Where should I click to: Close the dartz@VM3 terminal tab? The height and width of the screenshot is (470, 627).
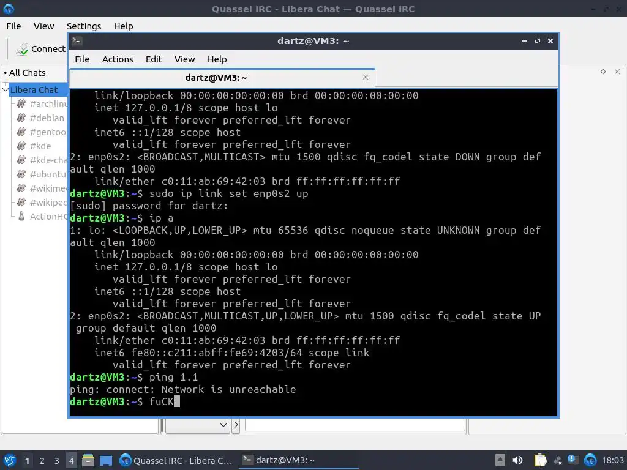point(366,77)
